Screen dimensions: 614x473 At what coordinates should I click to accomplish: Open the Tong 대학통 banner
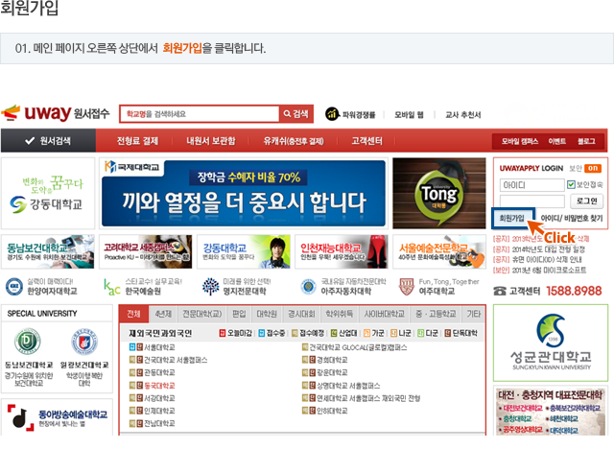point(439,193)
